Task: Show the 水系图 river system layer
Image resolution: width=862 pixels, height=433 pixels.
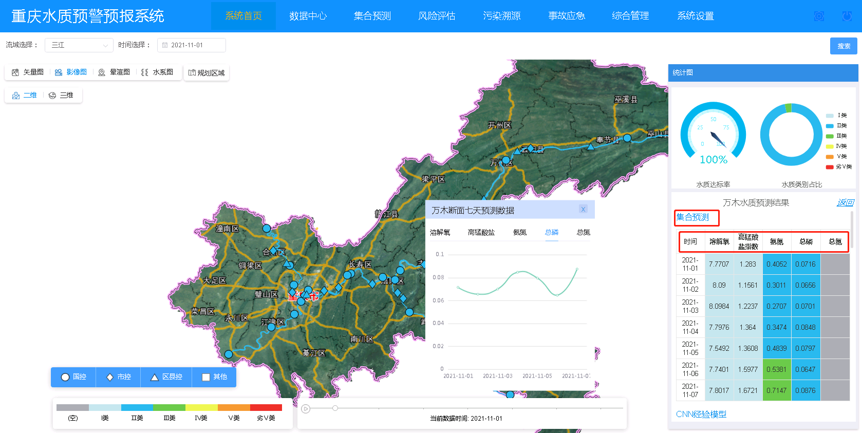Action: [x=157, y=72]
